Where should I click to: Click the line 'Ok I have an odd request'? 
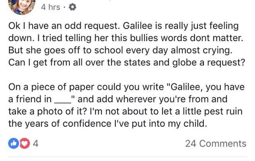(124, 26)
